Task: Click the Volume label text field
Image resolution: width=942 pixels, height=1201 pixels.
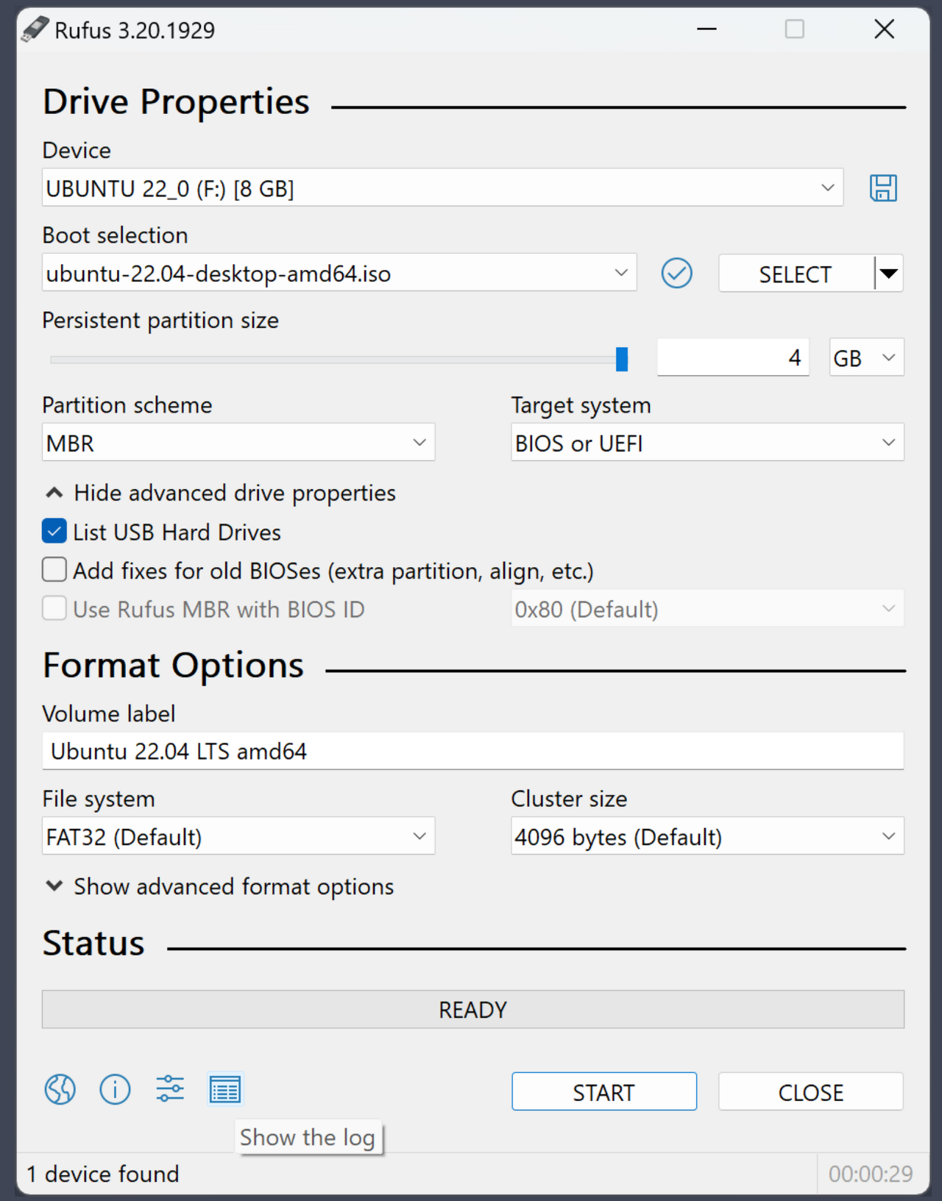Action: [x=473, y=751]
